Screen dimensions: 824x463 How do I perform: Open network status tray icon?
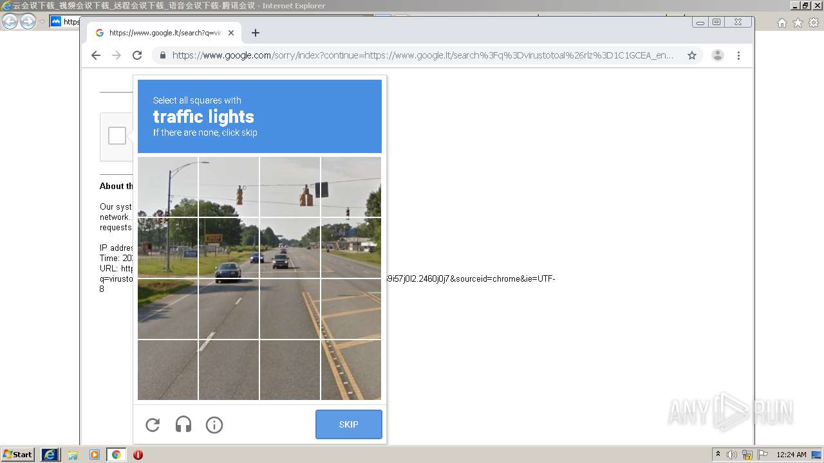point(747,455)
